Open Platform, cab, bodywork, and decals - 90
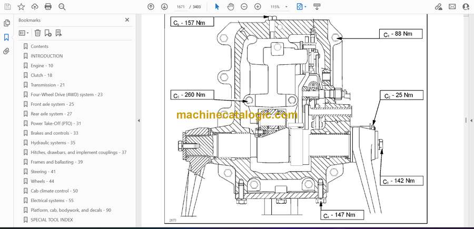Screen dimensions: 474x229 (71, 210)
